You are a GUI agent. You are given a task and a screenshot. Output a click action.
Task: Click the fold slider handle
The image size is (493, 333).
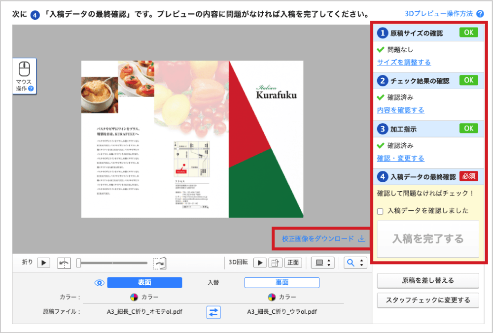78,263
